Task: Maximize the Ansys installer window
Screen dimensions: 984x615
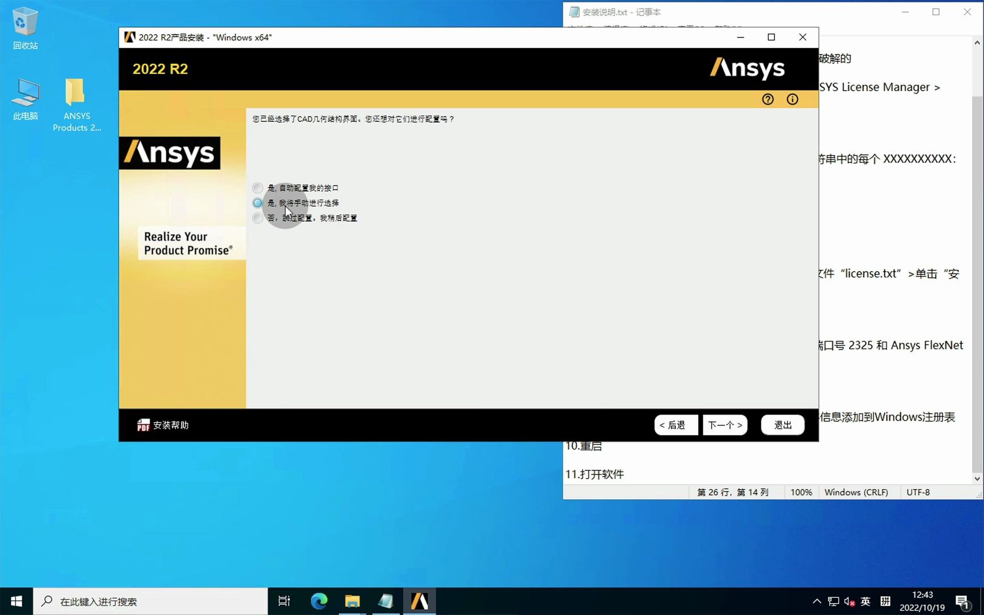Action: (772, 37)
